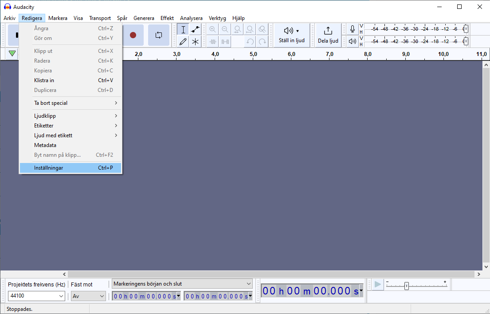Open the 'Ställ in ljud' dropdown
The width and height of the screenshot is (490, 314).
[291, 36]
